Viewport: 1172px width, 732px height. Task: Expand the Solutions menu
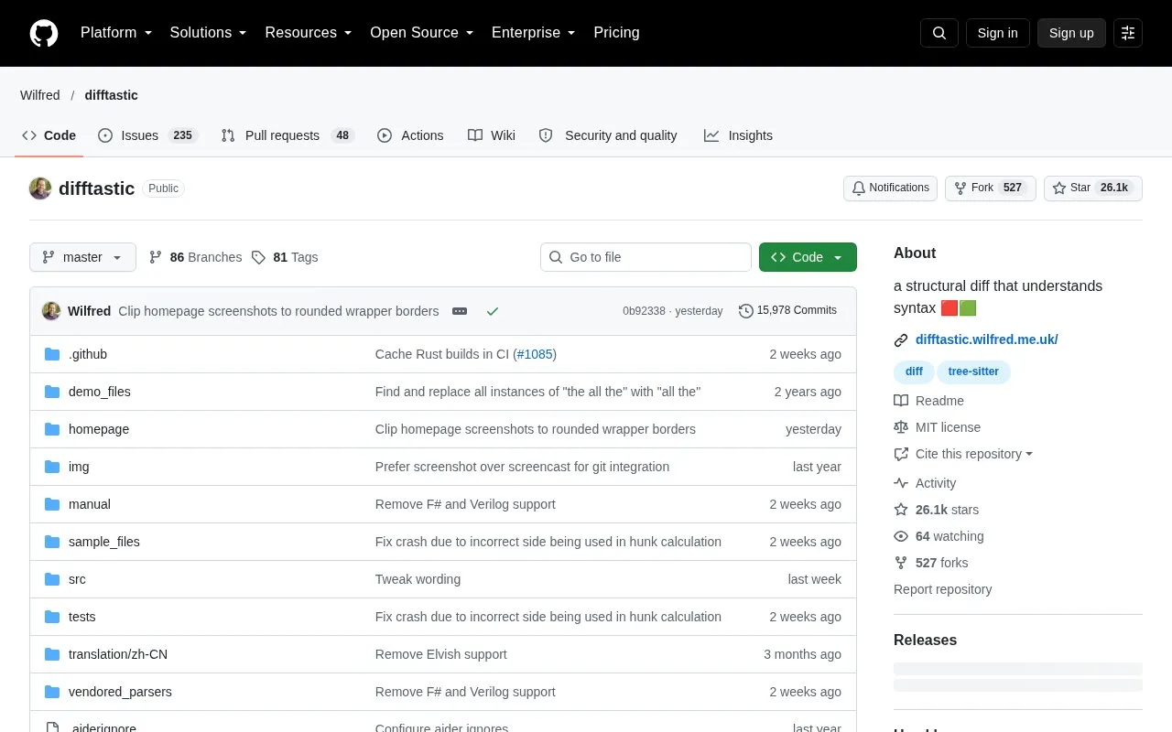(x=209, y=33)
